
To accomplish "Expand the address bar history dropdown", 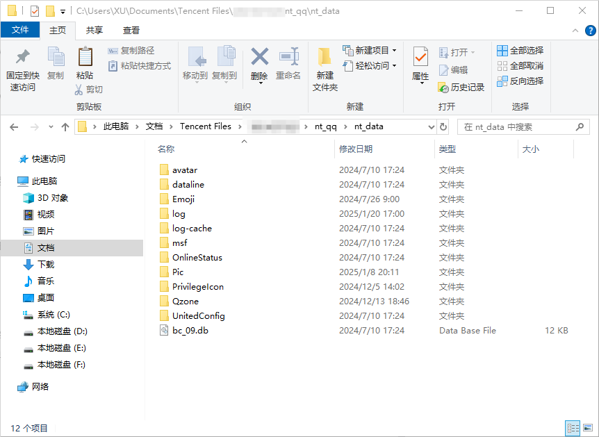I will tap(432, 126).
